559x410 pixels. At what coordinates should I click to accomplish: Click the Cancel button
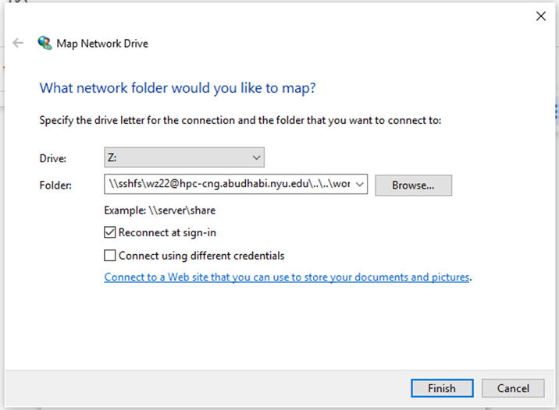point(513,388)
